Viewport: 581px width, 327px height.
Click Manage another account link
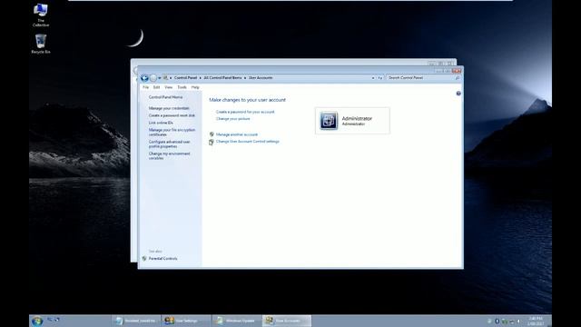pyautogui.click(x=237, y=134)
